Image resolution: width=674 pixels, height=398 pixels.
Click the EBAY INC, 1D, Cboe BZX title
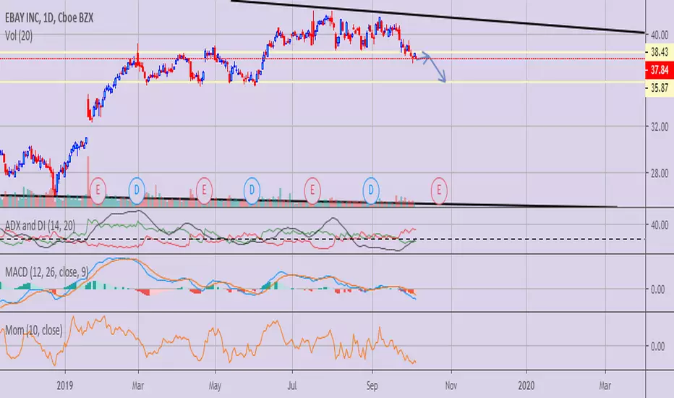coord(49,18)
